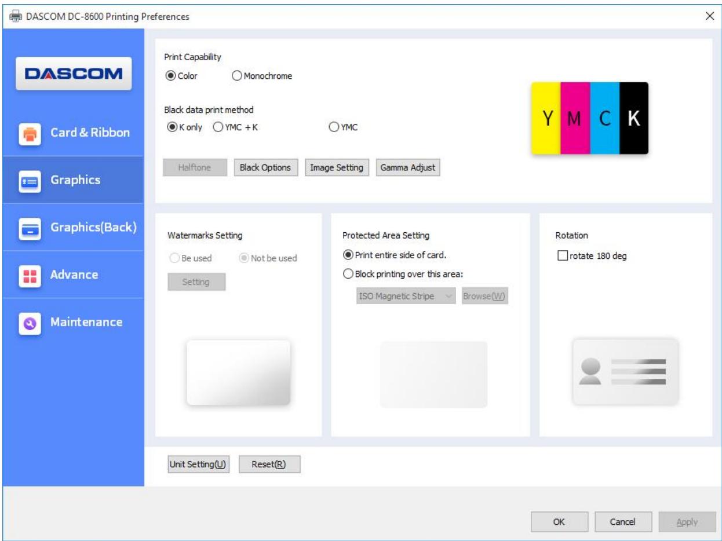The height and width of the screenshot is (541, 722).
Task: Click the Cancel button
Action: [623, 522]
